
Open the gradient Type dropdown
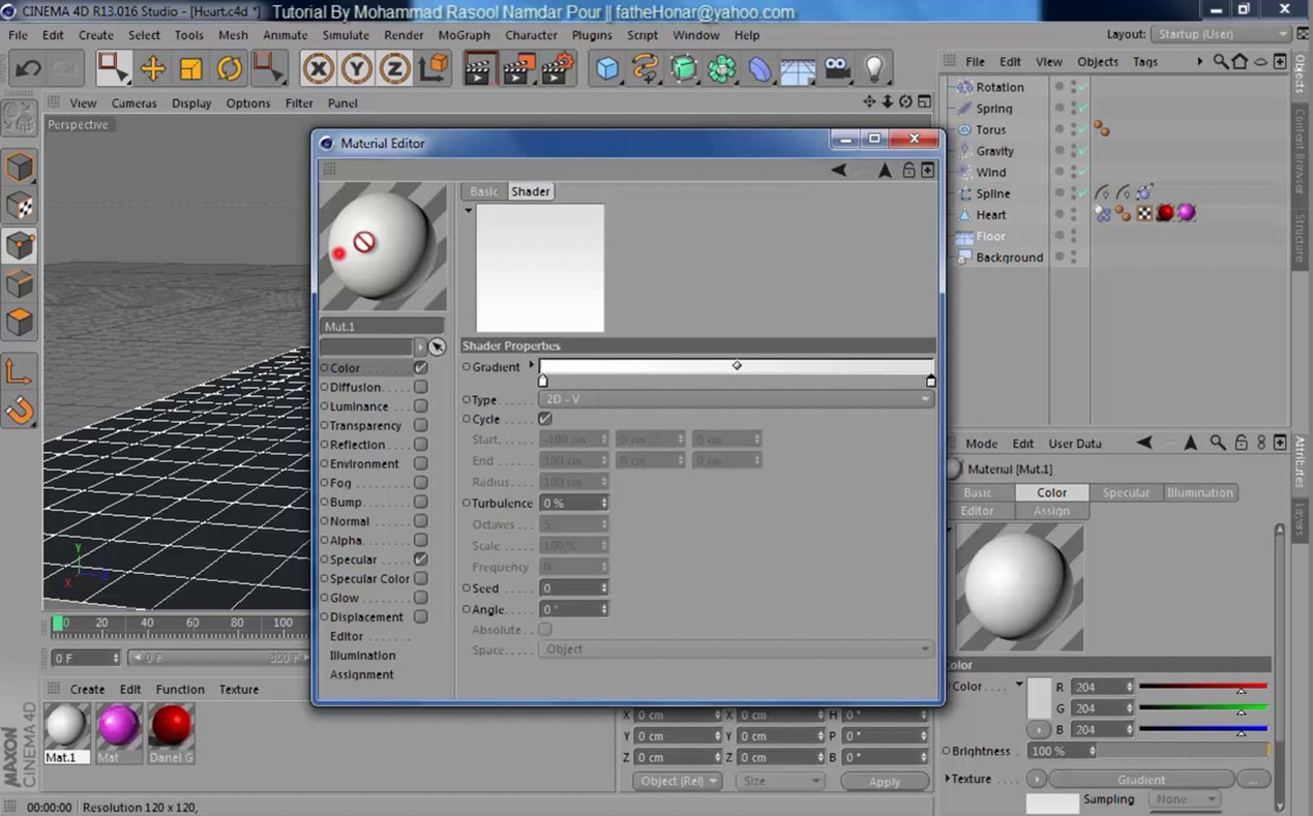tap(735, 399)
